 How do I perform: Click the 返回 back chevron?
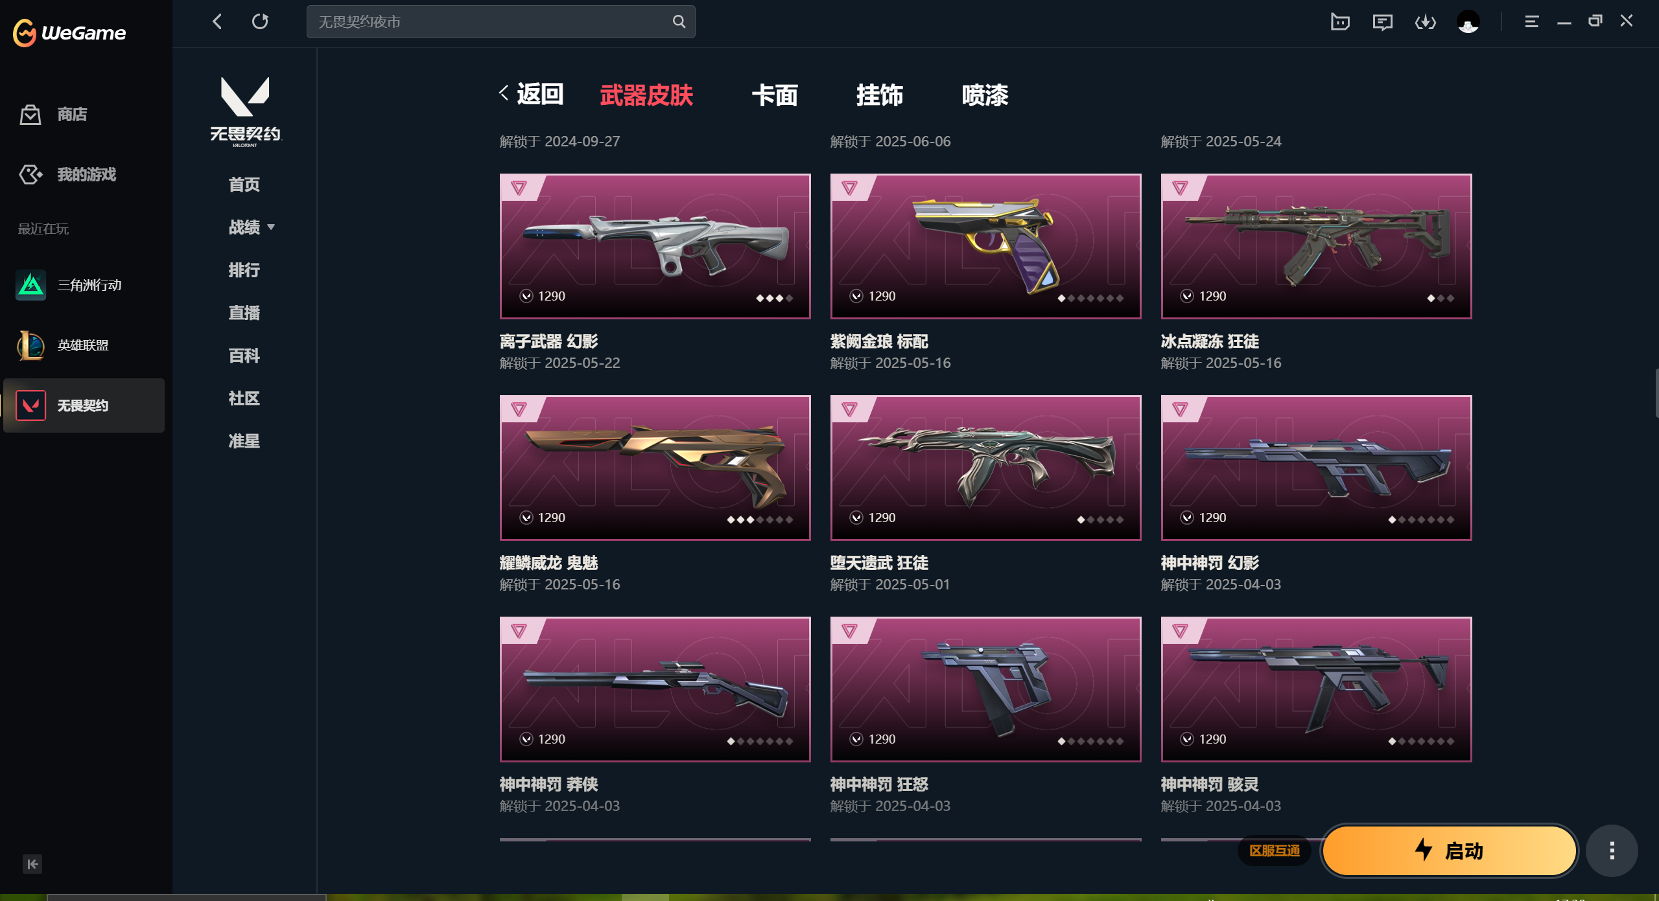503,94
